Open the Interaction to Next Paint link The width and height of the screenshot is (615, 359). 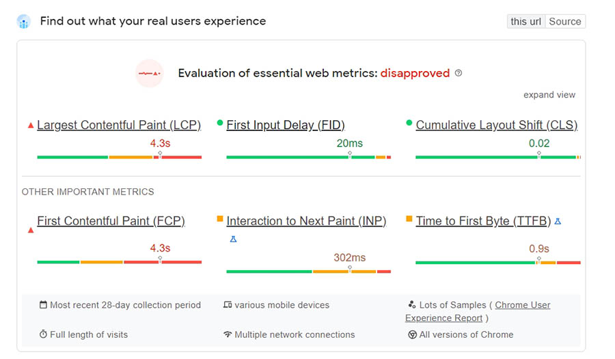(x=306, y=221)
